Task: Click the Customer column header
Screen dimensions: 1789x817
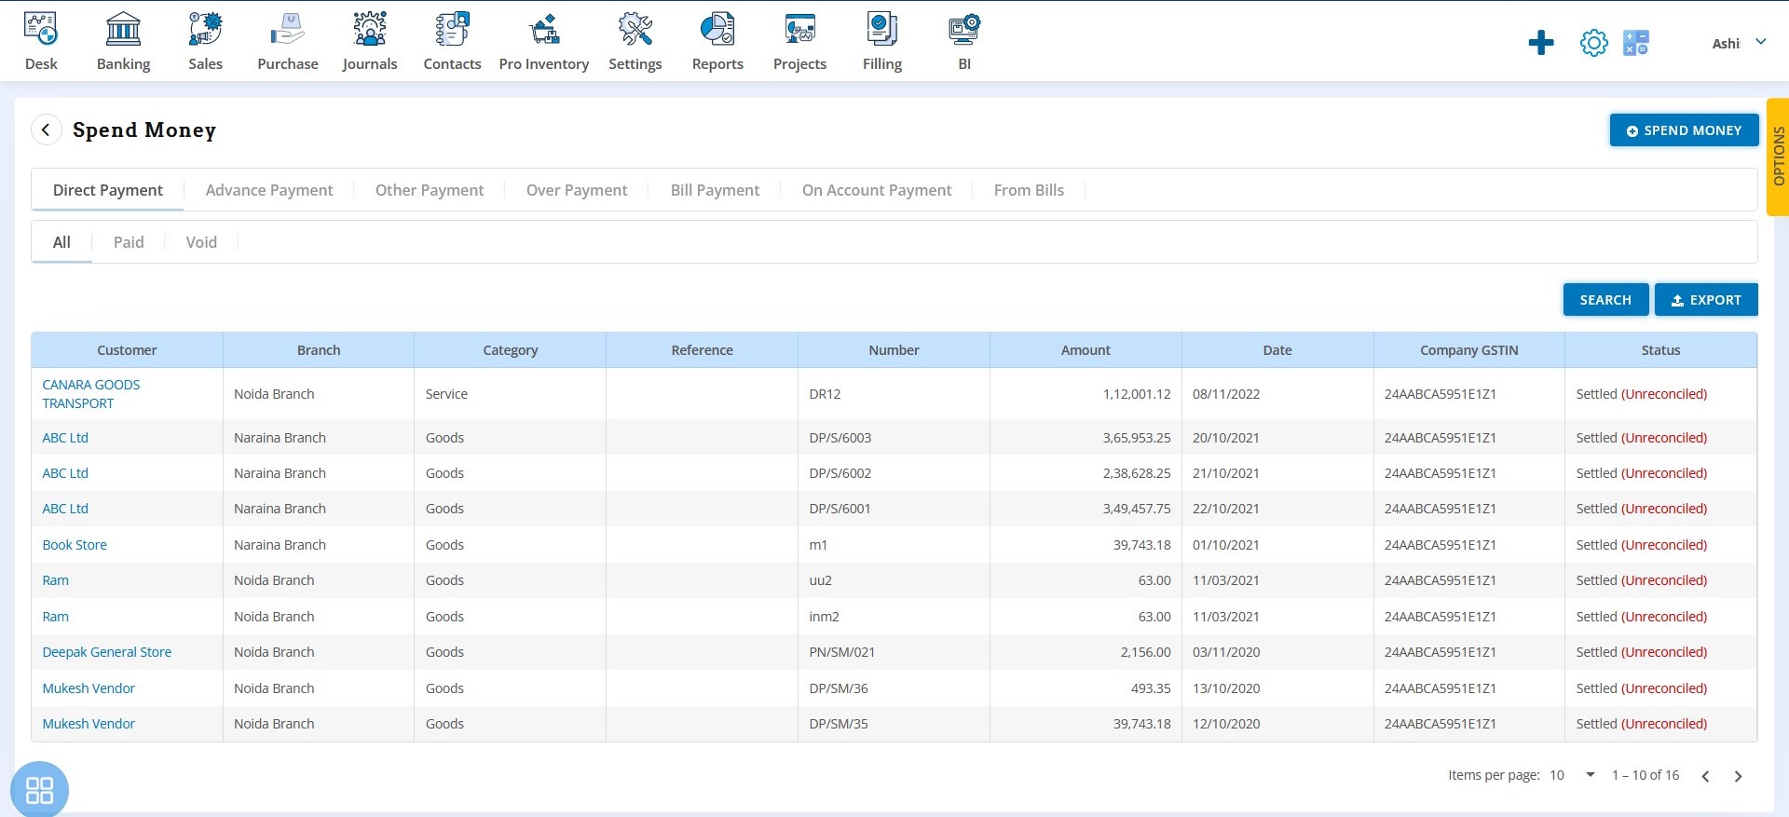Action: (127, 350)
